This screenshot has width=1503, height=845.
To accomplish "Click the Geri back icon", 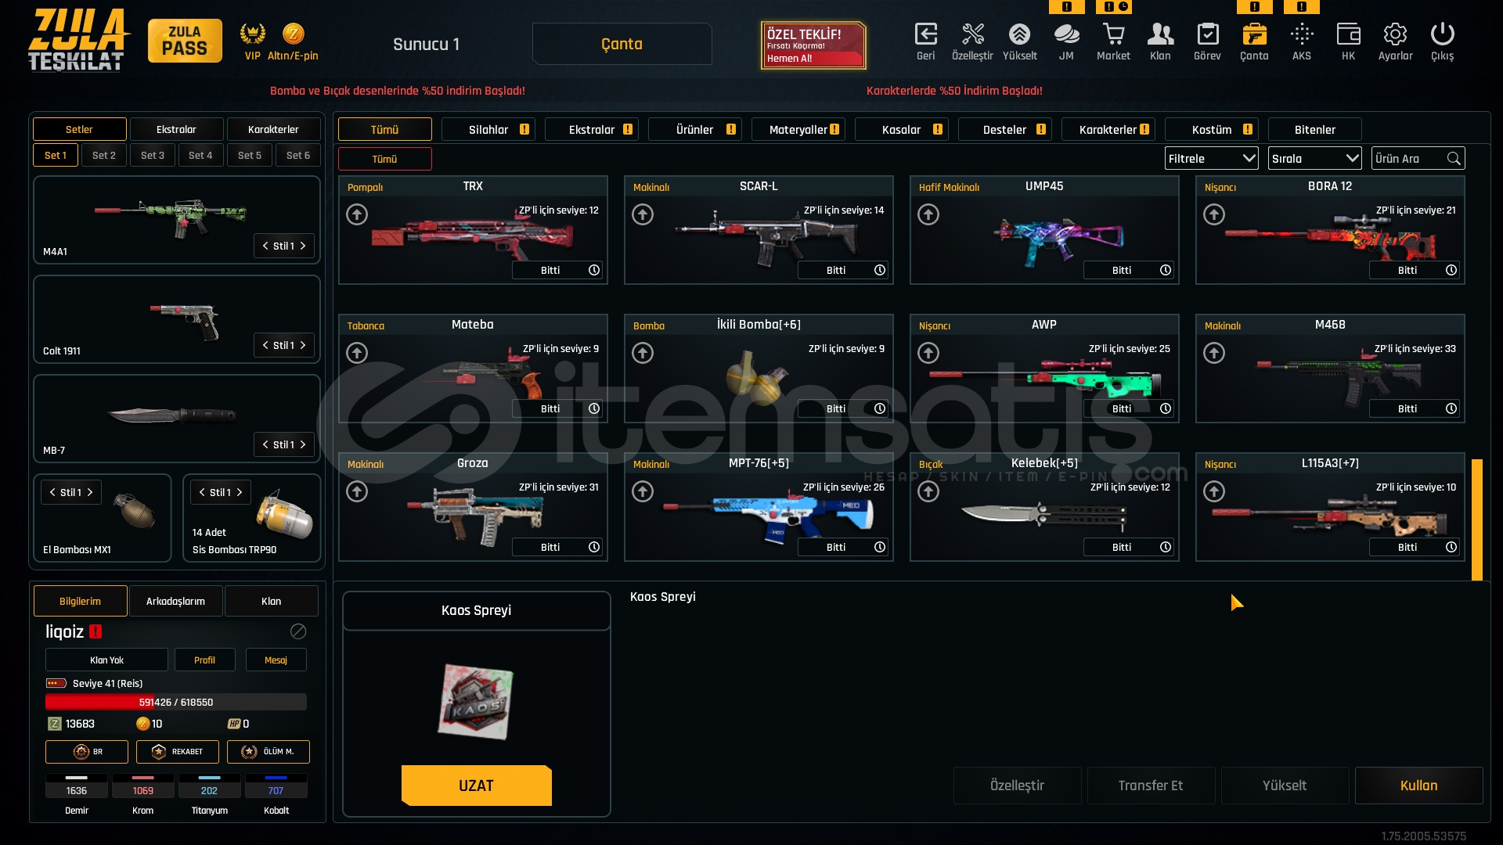I will [x=925, y=34].
